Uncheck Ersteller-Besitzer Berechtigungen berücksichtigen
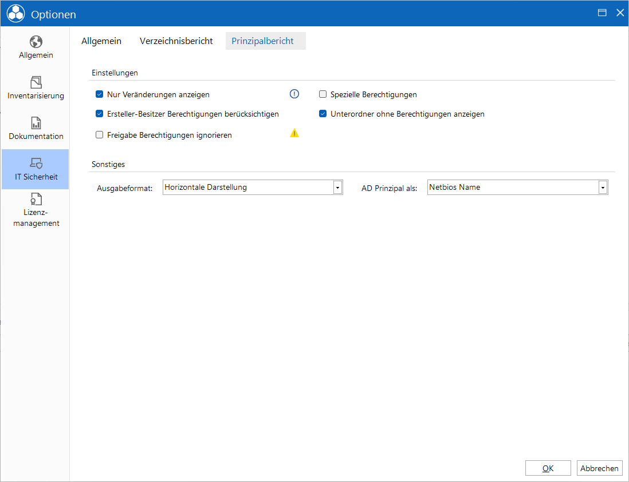The image size is (629, 482). [x=100, y=114]
